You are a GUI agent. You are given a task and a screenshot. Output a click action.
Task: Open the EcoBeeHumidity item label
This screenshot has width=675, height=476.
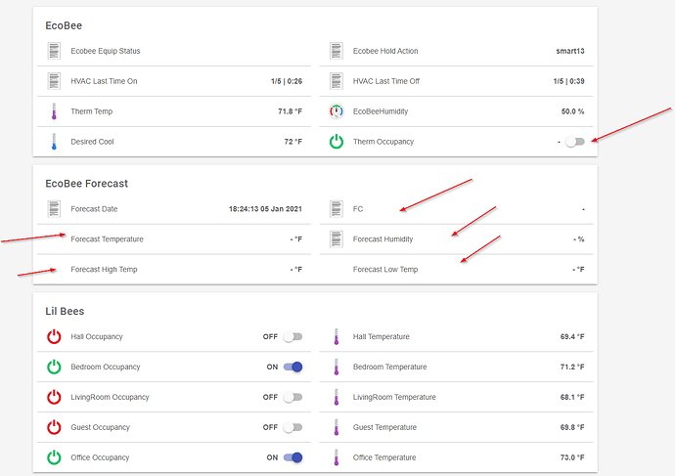click(x=381, y=111)
